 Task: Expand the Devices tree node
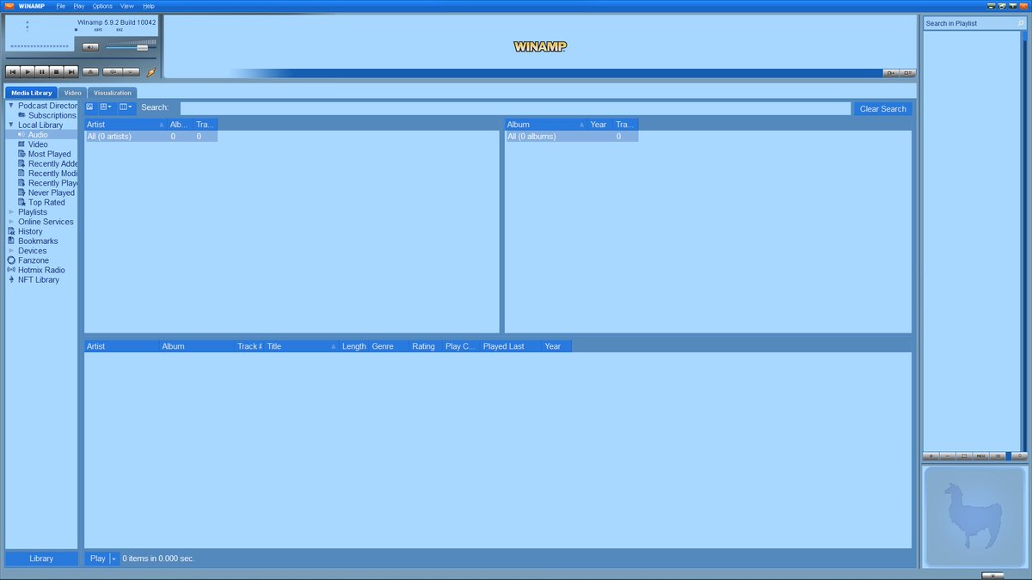(10, 251)
